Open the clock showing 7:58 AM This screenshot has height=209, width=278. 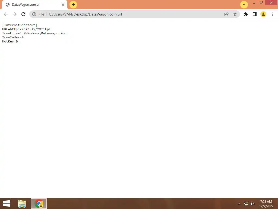[266, 204]
